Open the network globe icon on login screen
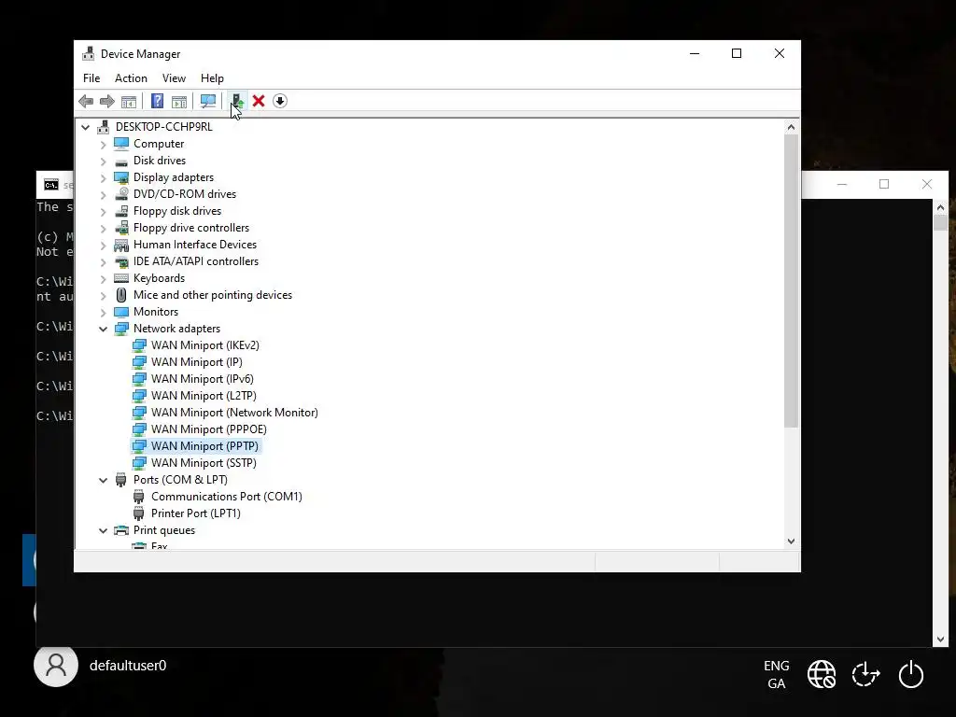 (x=822, y=674)
